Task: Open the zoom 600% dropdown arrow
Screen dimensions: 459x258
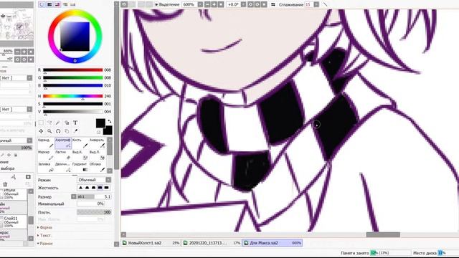Action: pyautogui.click(x=200, y=4)
